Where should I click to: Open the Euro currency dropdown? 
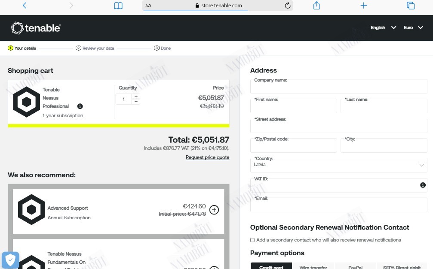413,27
